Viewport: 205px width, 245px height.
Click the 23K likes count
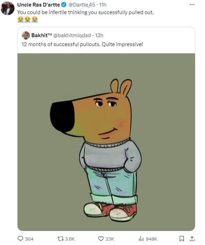pos(110,239)
